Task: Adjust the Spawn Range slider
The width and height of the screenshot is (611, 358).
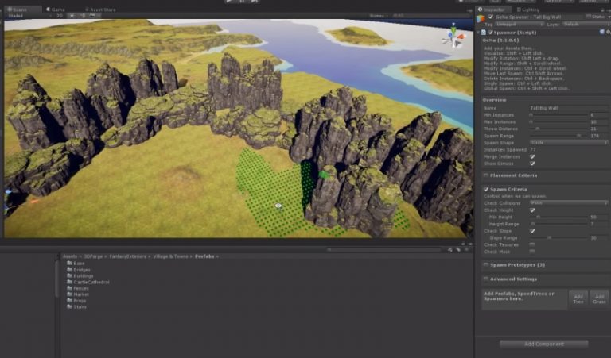Action: point(558,136)
